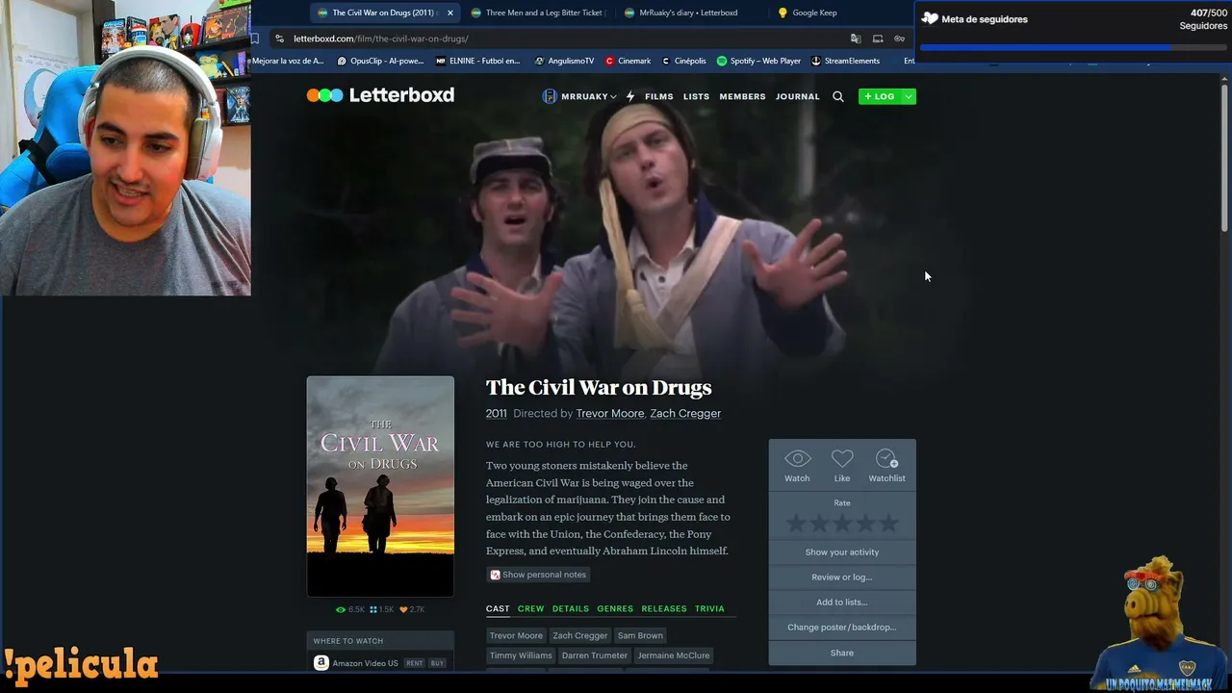The image size is (1232, 693).
Task: Open Review or log dialog
Action: [x=842, y=577]
